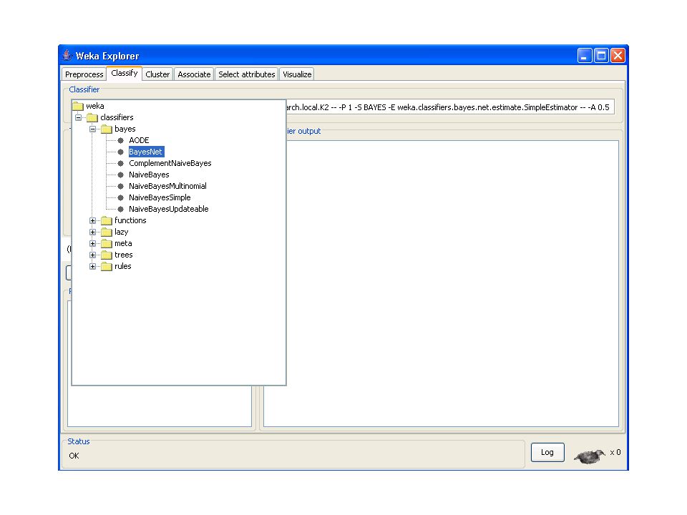
Task: Click the trees folder icon
Action: point(107,255)
